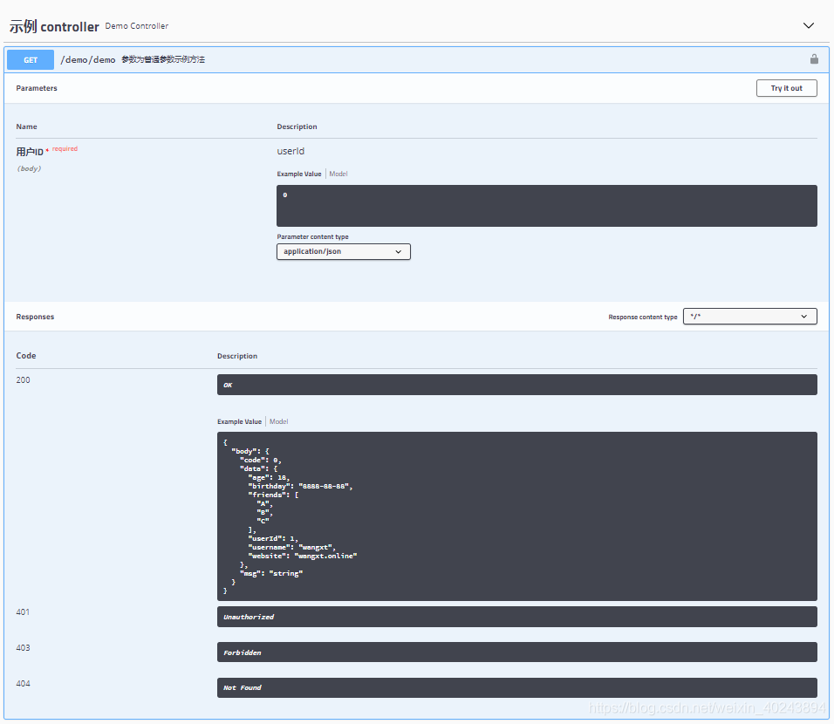Click response code 401

tap(23, 611)
